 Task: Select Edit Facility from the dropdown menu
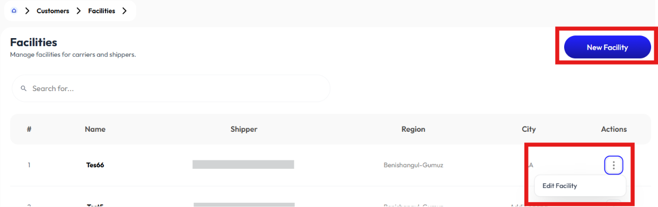click(559, 186)
